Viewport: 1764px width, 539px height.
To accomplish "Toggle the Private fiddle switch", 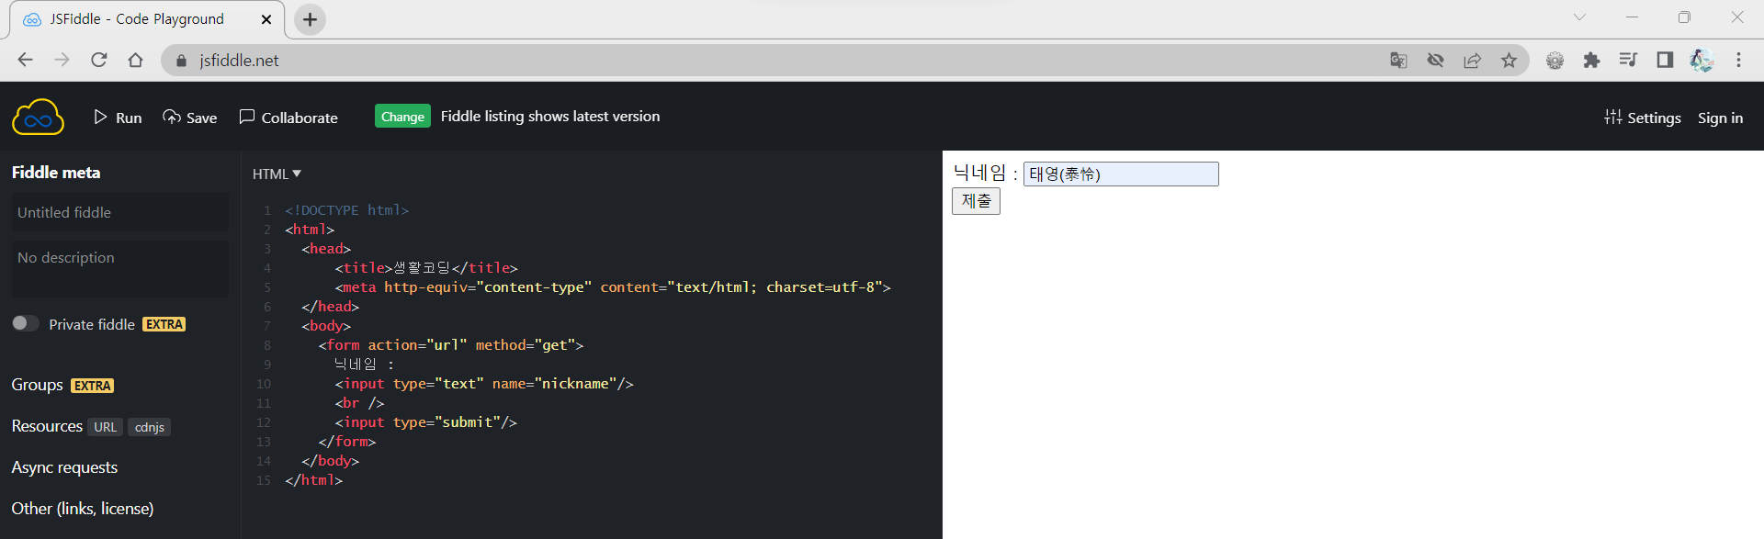I will pyautogui.click(x=26, y=323).
